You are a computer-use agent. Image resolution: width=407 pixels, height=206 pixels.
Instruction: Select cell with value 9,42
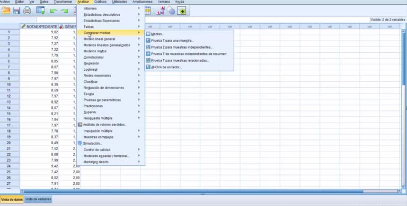coord(39,166)
